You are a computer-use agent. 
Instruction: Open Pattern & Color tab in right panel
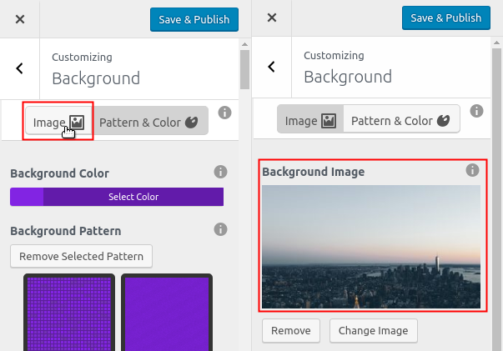pyautogui.click(x=401, y=121)
